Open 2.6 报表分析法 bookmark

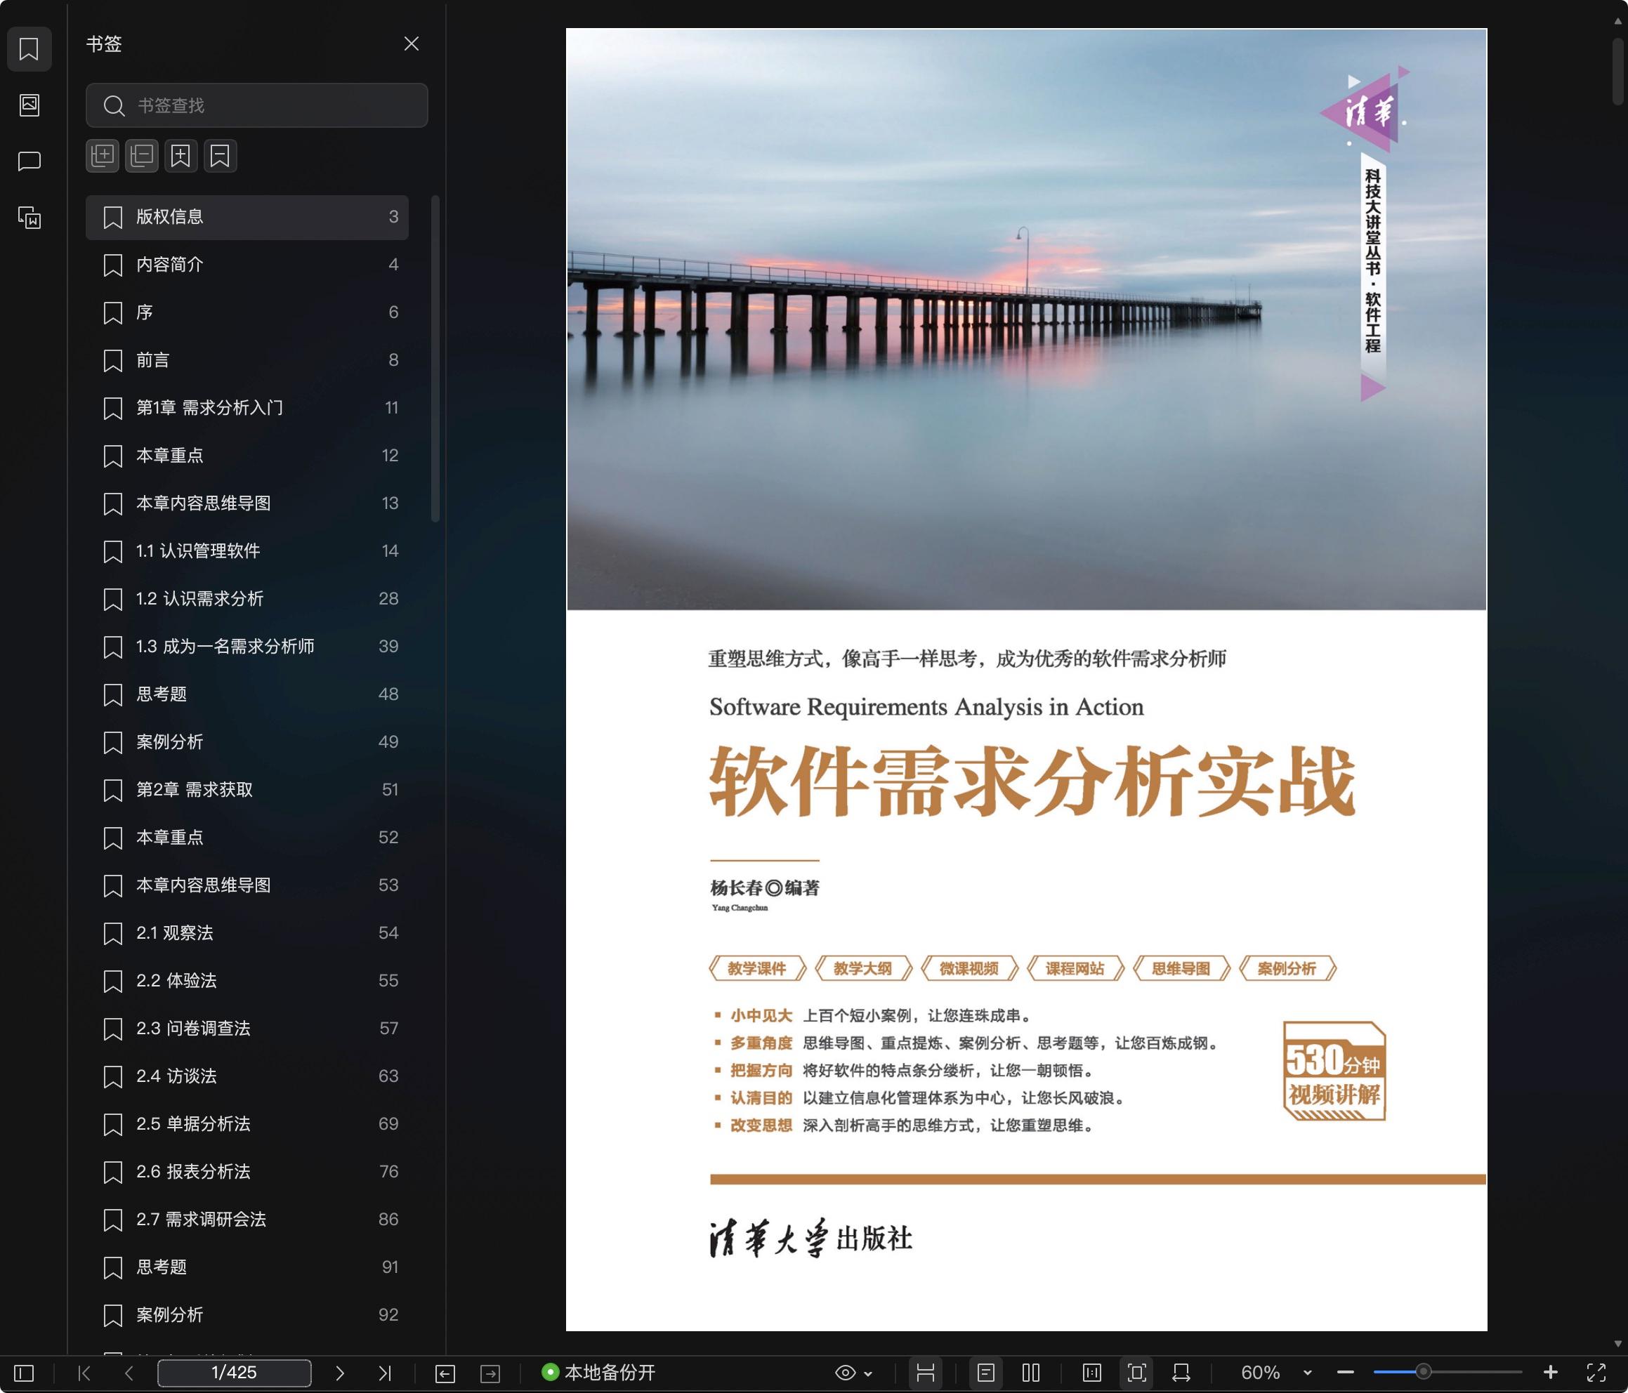(x=247, y=1171)
